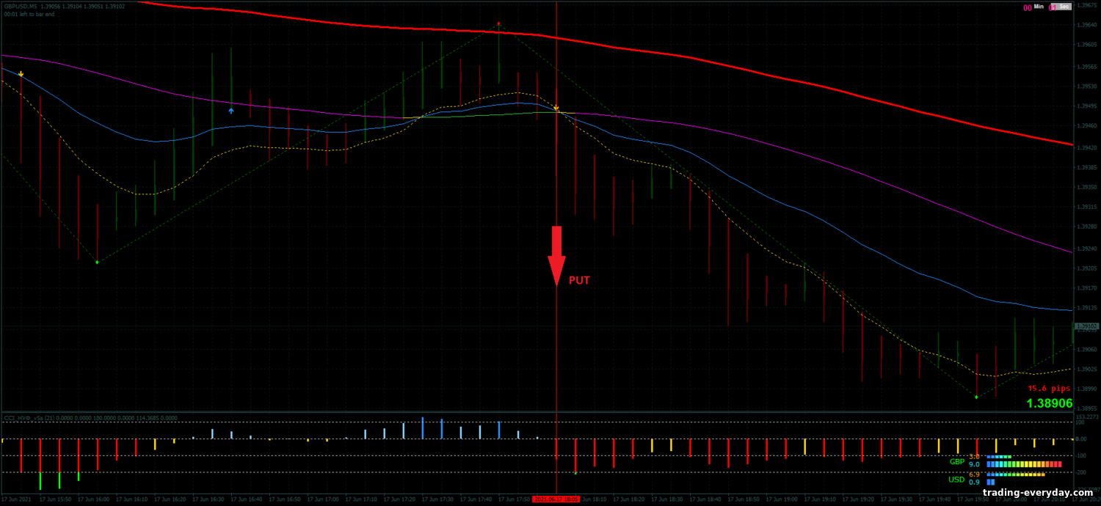
Task: Click the USD currency strength label
Action: coord(956,480)
